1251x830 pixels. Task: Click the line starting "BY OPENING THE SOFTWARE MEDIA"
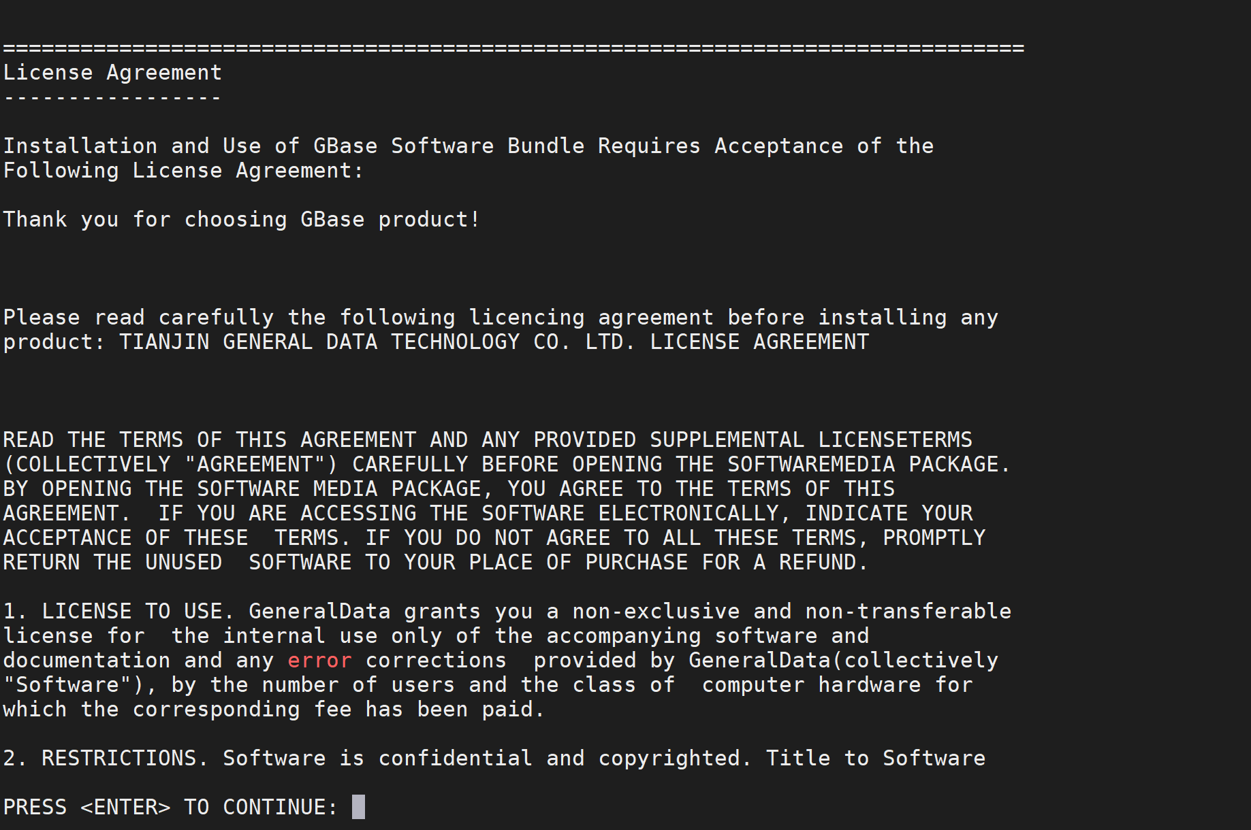click(x=449, y=489)
